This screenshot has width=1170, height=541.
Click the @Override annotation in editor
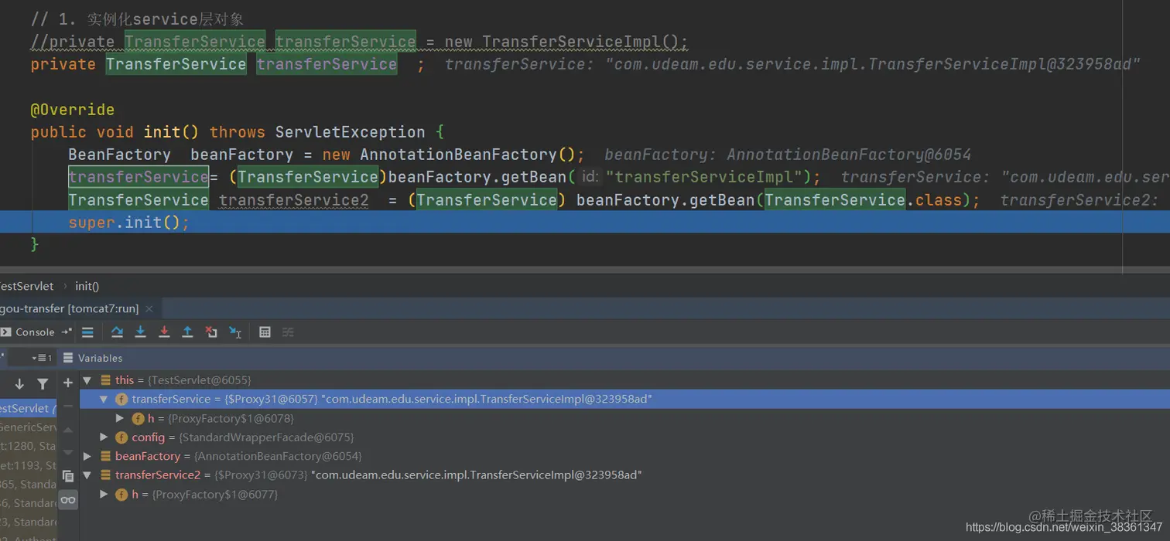pyautogui.click(x=73, y=110)
